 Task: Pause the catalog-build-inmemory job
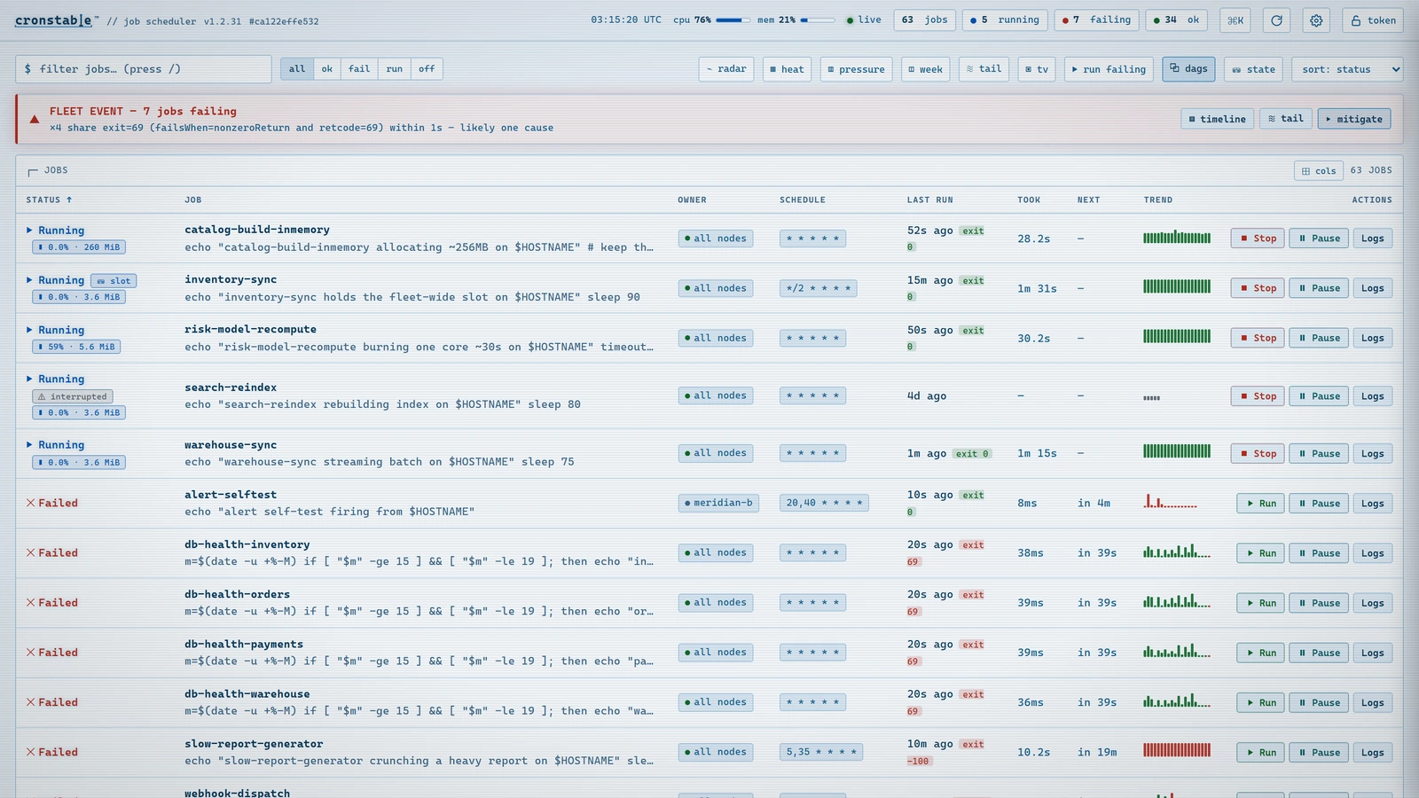[x=1319, y=239]
